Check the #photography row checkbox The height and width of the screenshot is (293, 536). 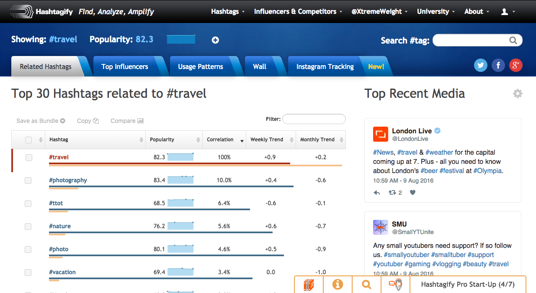[x=28, y=181]
